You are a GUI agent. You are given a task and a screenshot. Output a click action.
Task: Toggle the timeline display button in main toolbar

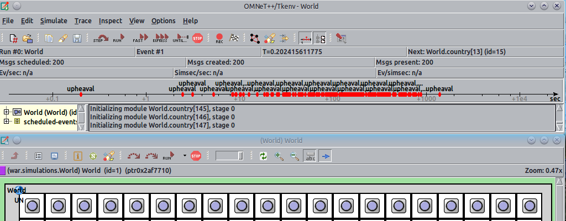click(305, 39)
